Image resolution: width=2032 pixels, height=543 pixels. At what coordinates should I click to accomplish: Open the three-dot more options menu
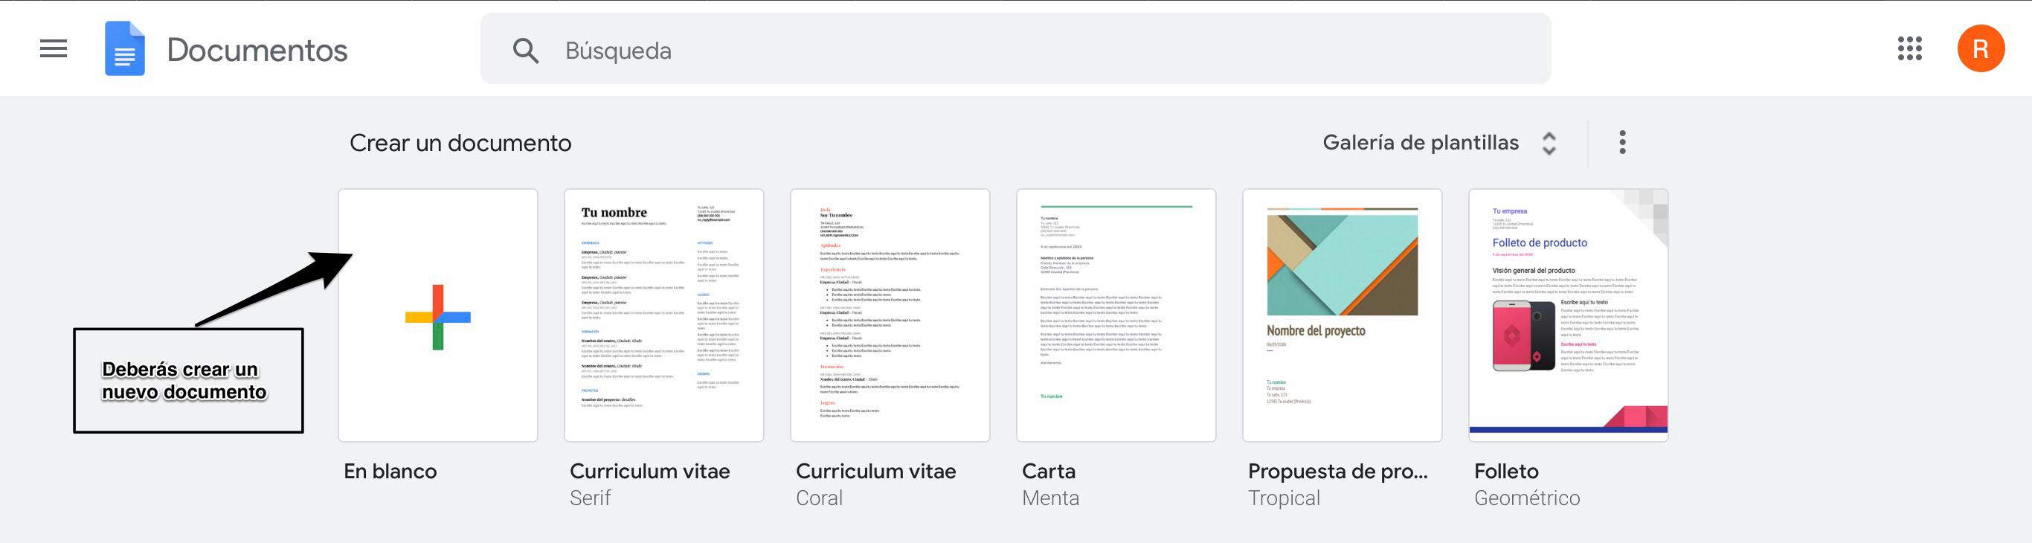(1622, 143)
